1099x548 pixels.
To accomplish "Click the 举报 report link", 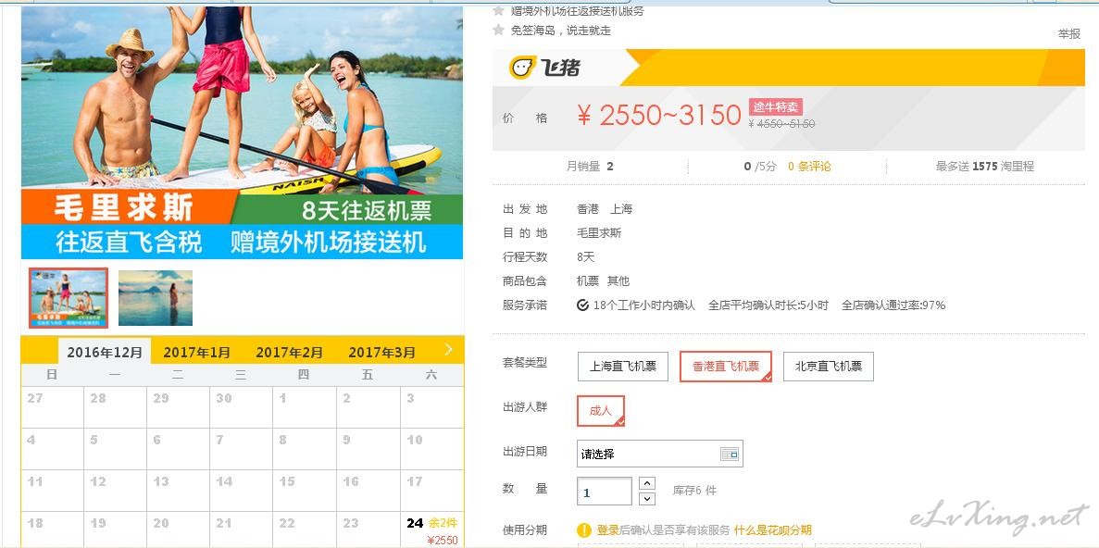I will [1068, 33].
